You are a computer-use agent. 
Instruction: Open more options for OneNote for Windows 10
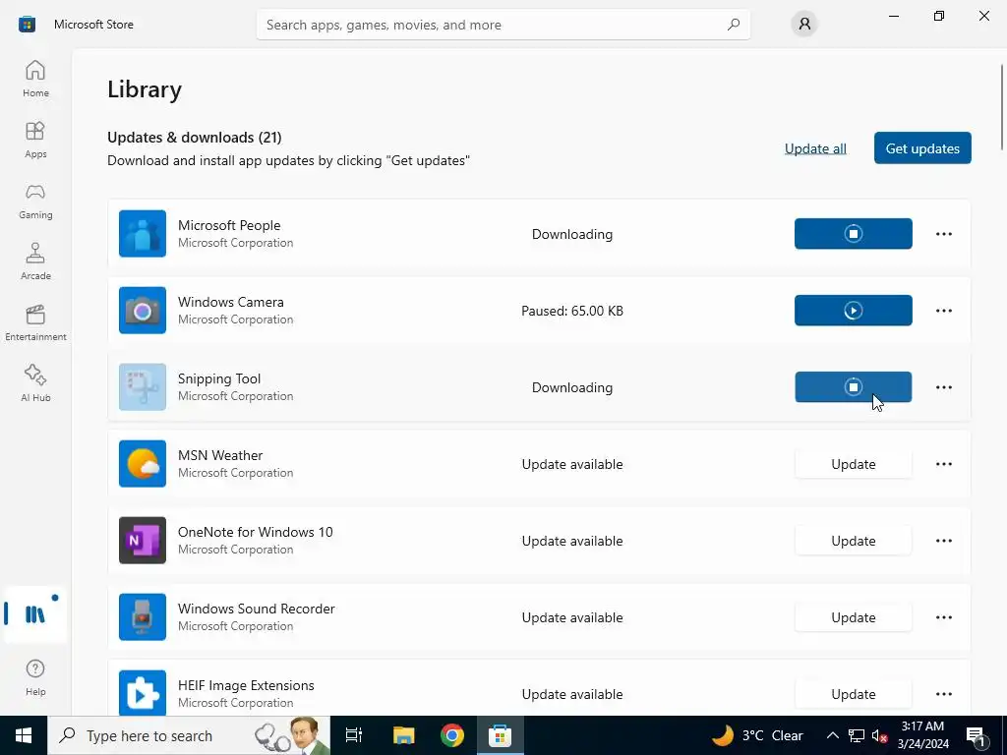pyautogui.click(x=943, y=541)
